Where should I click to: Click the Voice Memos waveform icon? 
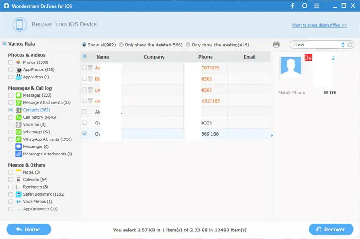(18, 201)
